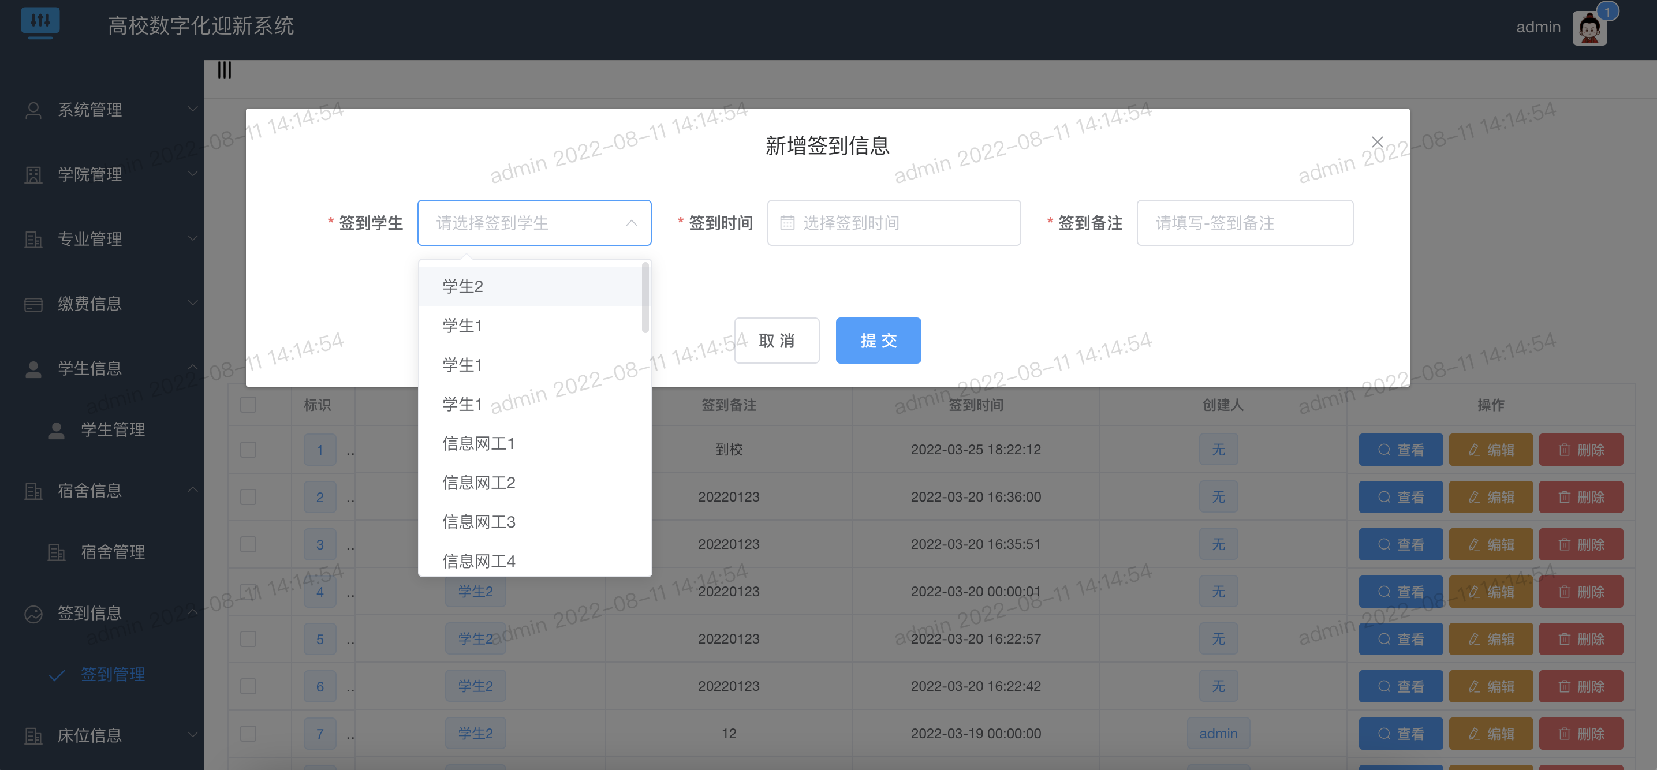Close the 新增签到信息 dialog with X
1657x770 pixels.
tap(1377, 141)
